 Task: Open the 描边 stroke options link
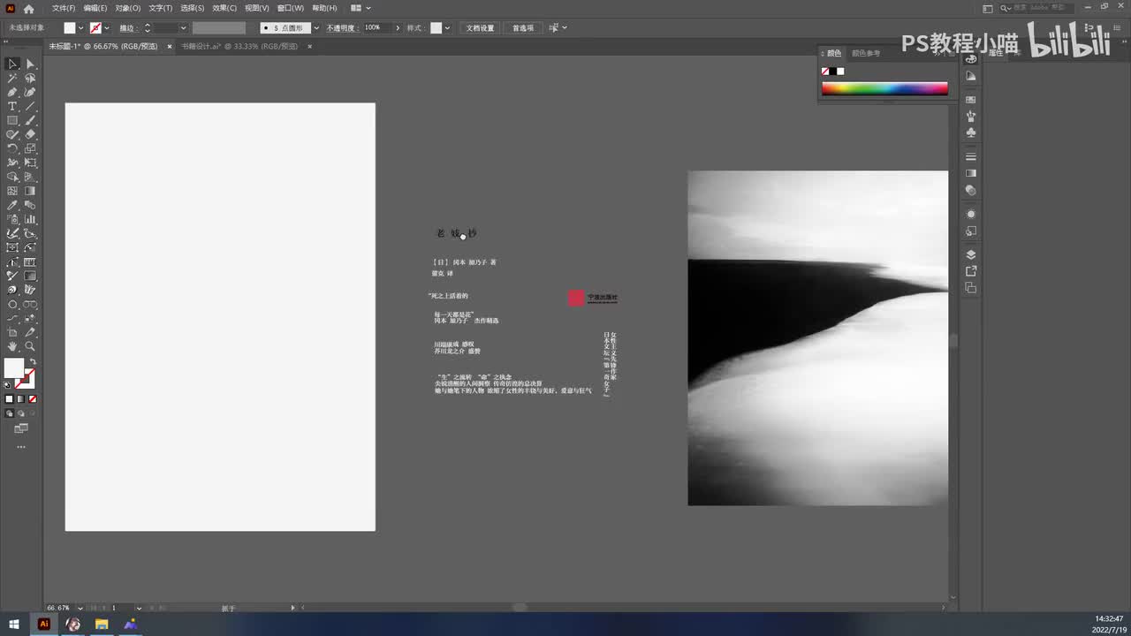(x=127, y=28)
